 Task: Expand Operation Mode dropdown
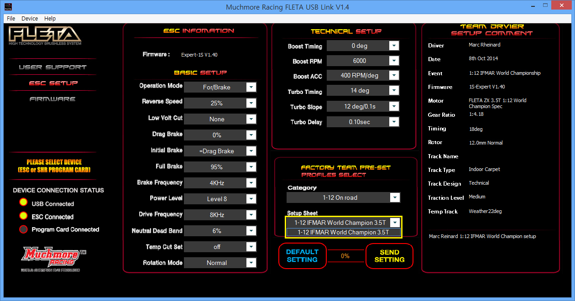click(251, 87)
